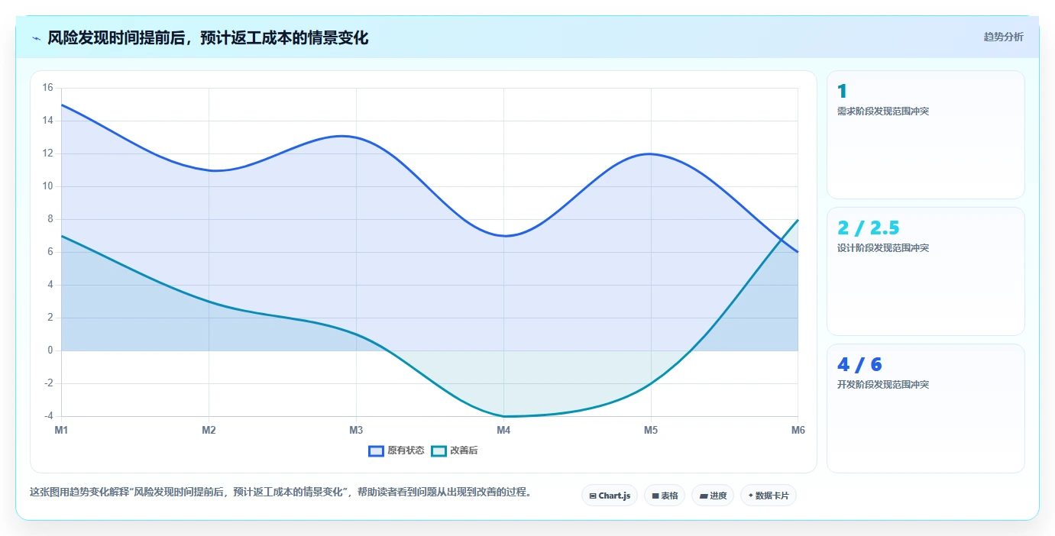1055x536 pixels.
Task: Open the 开发阶段发现范围冲突 card
Action: pyautogui.click(x=926, y=408)
